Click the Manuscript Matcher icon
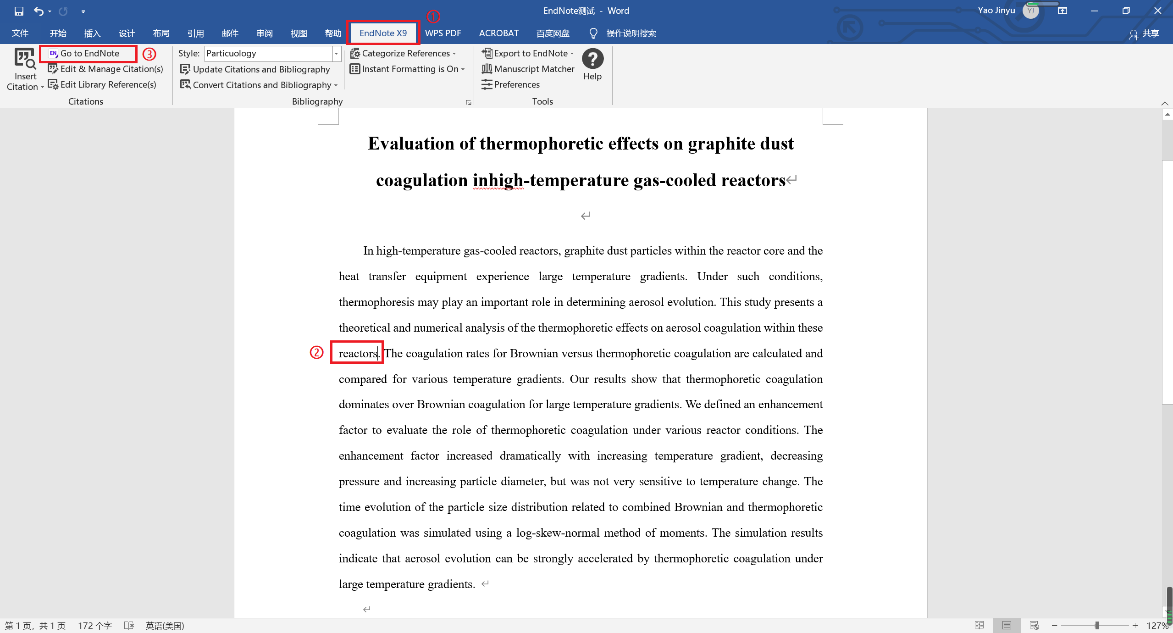Image resolution: width=1173 pixels, height=633 pixels. [x=487, y=69]
